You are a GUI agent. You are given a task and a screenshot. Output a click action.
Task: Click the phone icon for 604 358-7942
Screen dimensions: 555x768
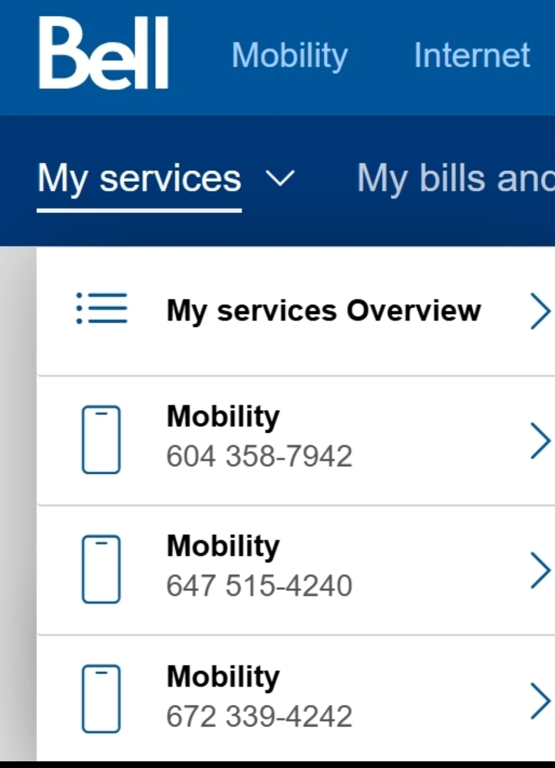(x=101, y=439)
